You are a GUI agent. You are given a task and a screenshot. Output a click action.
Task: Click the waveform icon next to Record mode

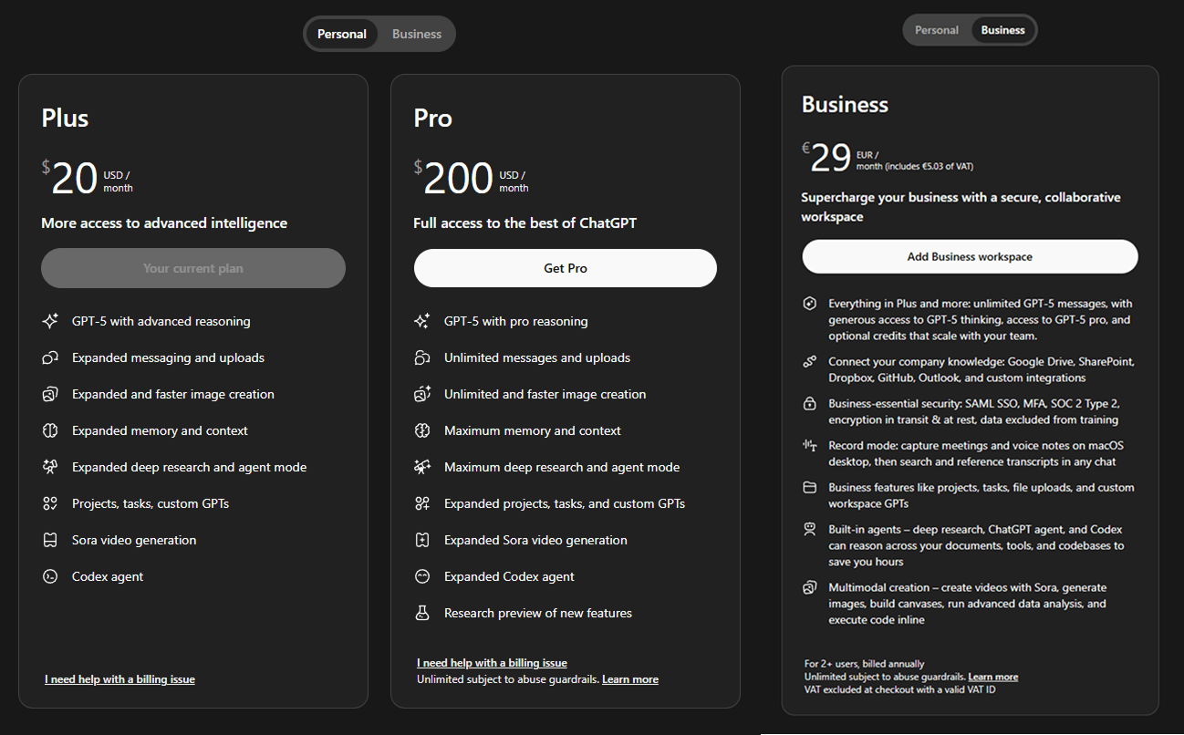pos(809,446)
